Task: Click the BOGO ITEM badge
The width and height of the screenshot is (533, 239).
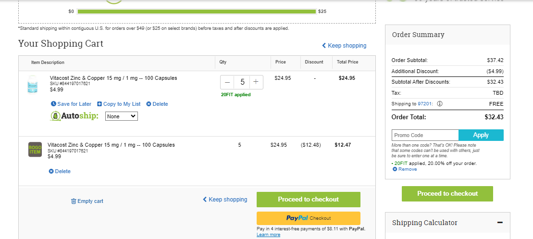Action: [35, 149]
